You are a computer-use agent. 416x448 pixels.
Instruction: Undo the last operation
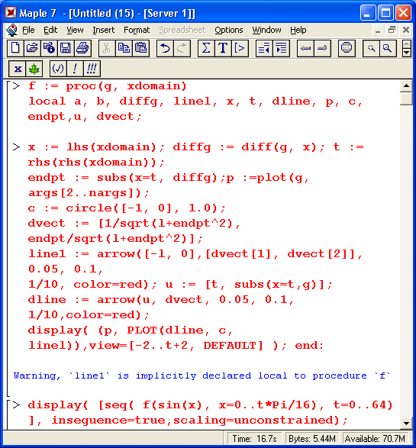point(165,48)
